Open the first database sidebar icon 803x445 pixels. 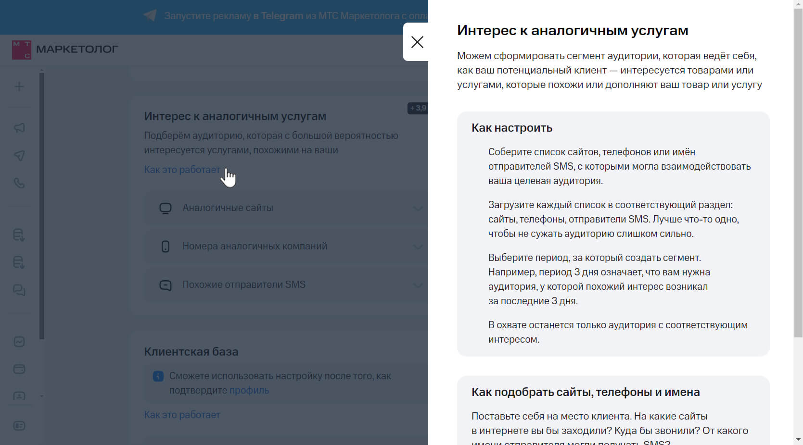[19, 235]
